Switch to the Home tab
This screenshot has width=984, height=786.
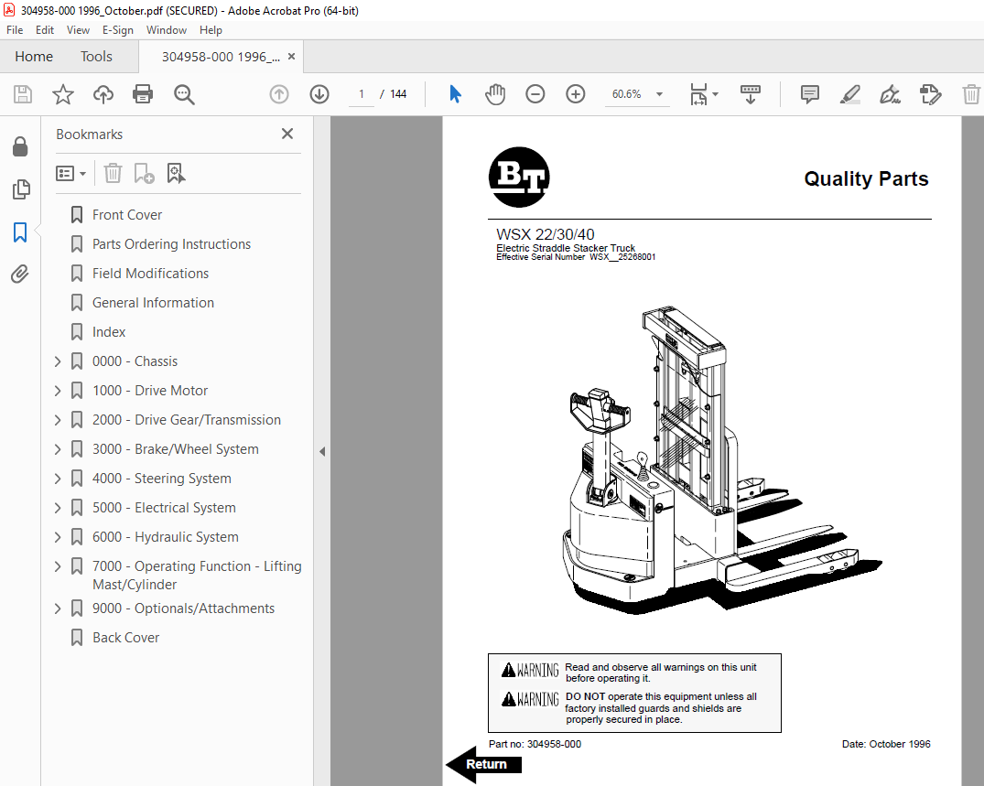[x=34, y=57]
